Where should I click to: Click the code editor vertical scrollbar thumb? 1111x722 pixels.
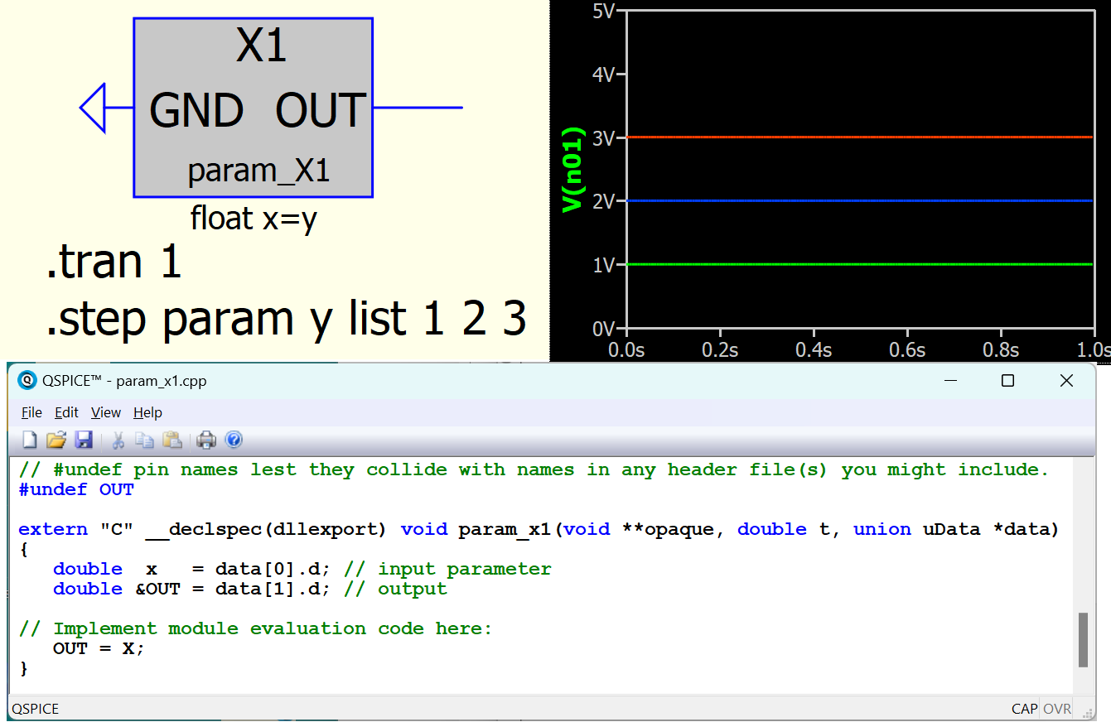pos(1083,640)
